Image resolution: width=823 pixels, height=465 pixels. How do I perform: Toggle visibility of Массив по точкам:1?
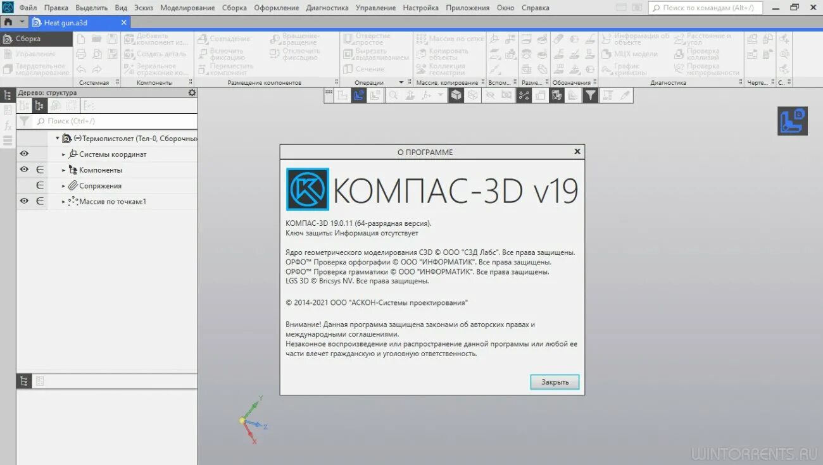tap(24, 202)
